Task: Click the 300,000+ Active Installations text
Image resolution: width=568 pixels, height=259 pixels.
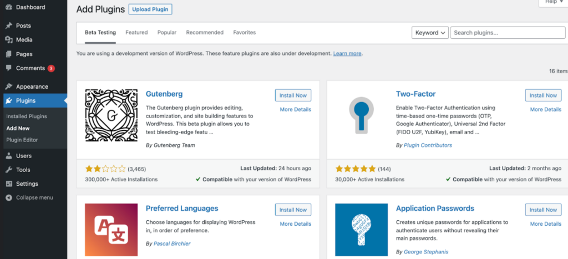Action: coord(121,179)
